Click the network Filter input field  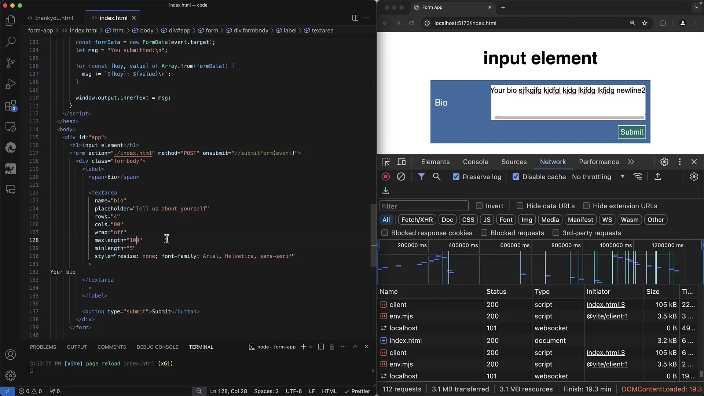coord(424,206)
